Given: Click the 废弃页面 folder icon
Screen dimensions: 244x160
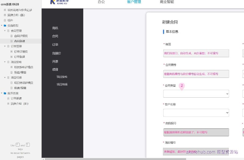Looking at the screenshot, I should tap(5, 93).
